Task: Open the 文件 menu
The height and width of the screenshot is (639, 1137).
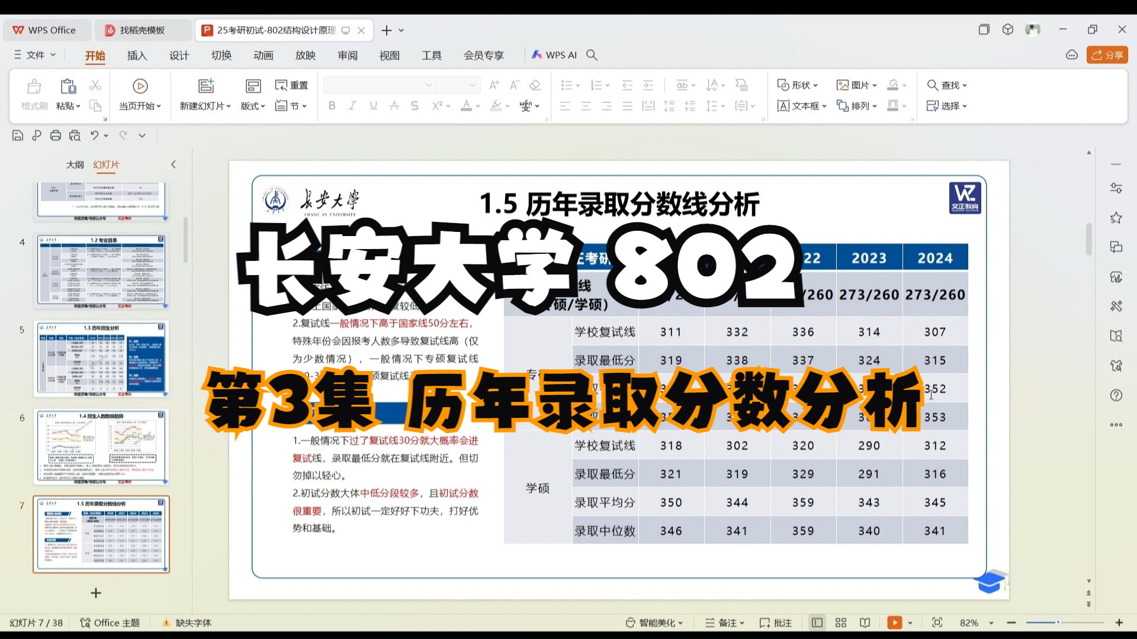Action: 35,55
